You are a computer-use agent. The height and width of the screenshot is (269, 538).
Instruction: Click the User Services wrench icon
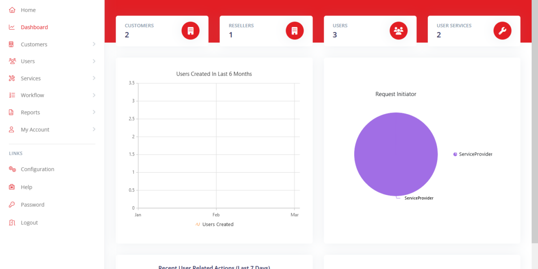pos(502,31)
